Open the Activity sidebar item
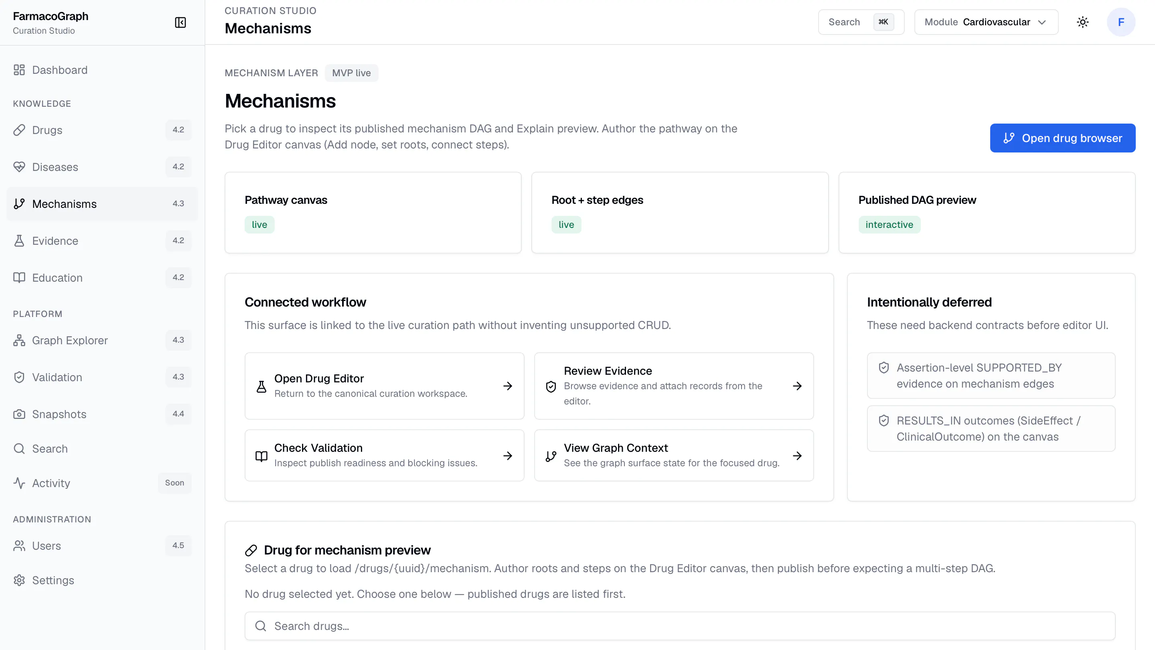The image size is (1155, 650). click(x=102, y=483)
